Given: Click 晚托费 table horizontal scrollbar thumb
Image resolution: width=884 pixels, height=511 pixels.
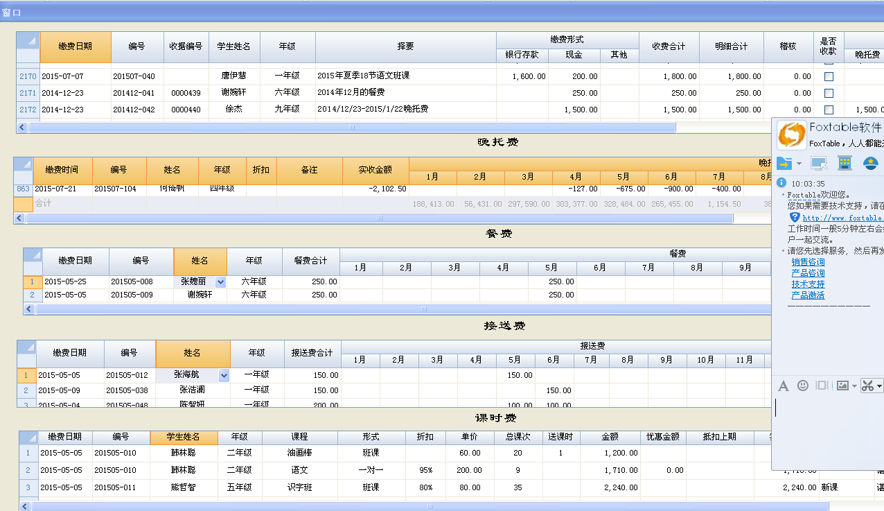Looking at the screenshot, I should click(x=379, y=218).
